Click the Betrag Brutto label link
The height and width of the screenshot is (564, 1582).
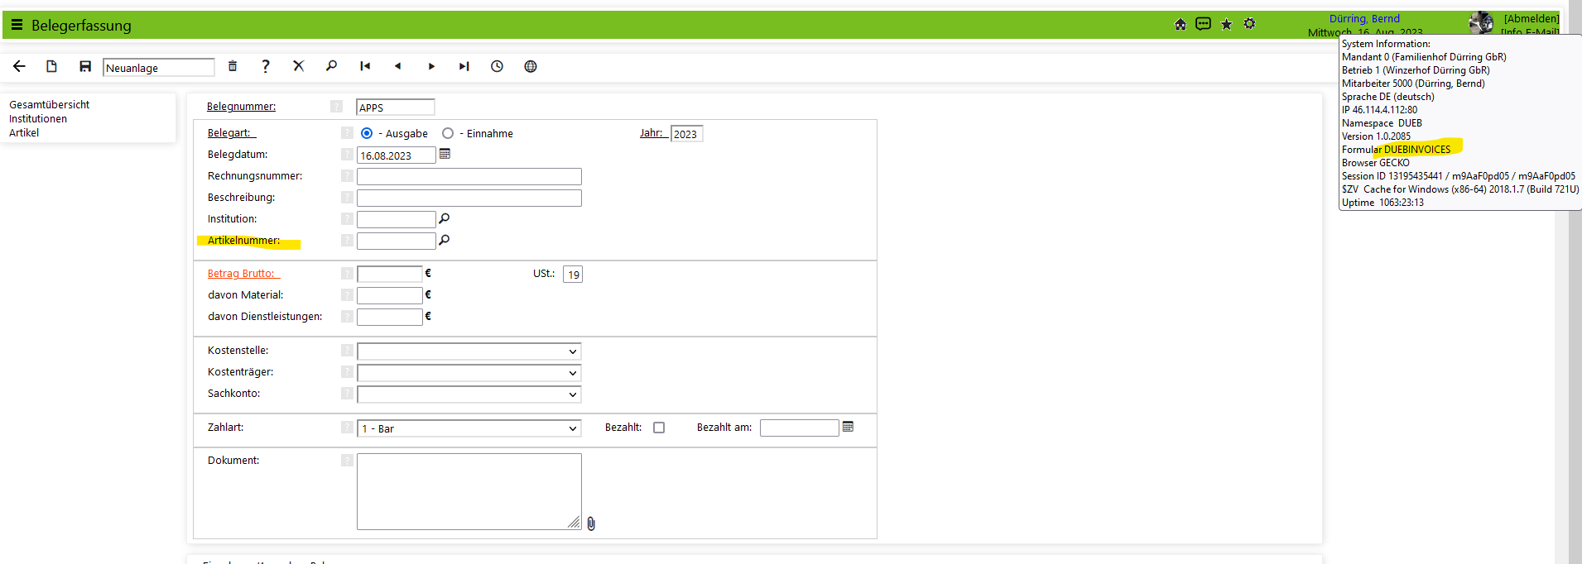(x=241, y=274)
